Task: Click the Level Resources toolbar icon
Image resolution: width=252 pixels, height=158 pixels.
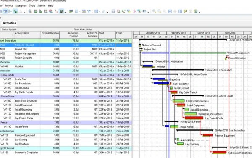Action: point(123,11)
